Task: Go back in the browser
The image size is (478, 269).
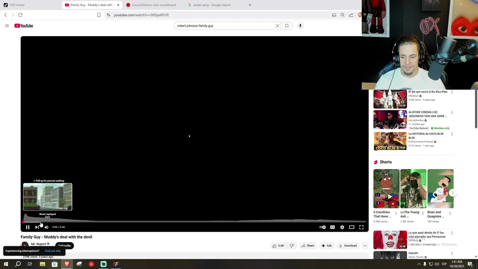Action: point(6,15)
